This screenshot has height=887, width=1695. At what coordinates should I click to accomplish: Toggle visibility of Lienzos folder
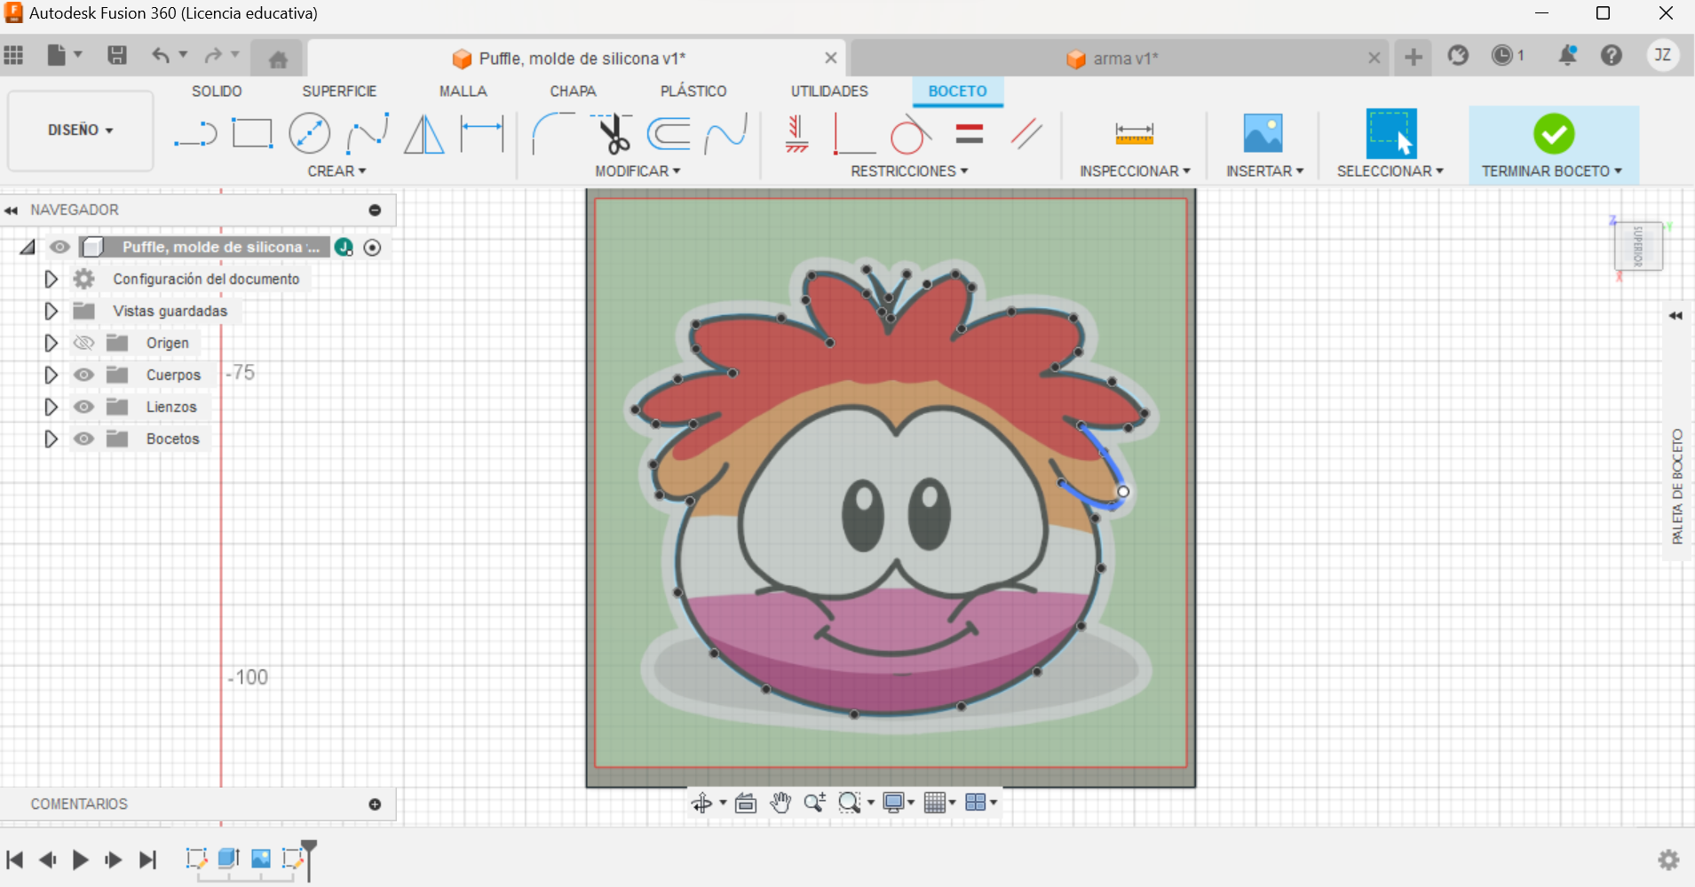click(83, 407)
